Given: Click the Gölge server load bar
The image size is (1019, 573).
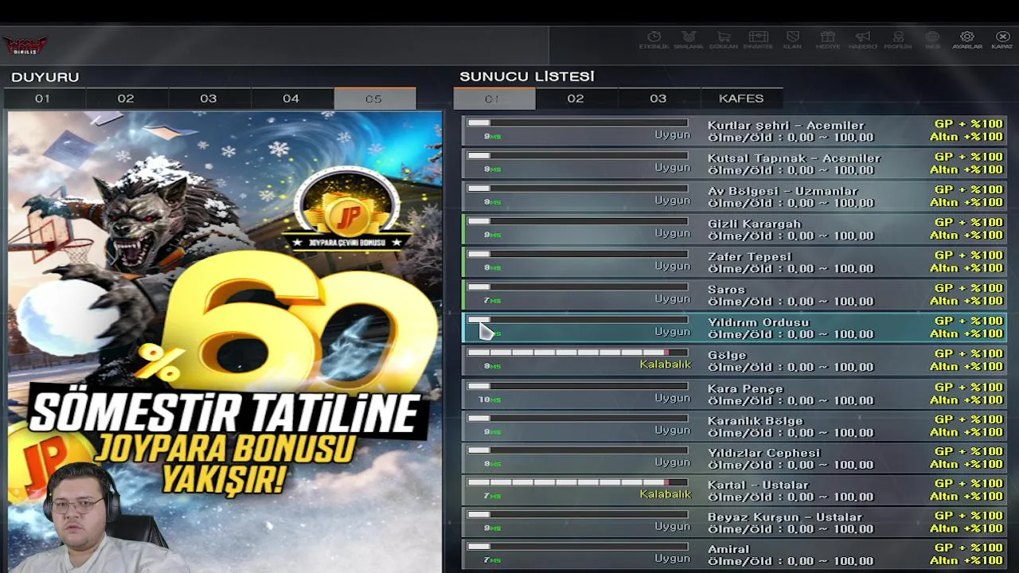Looking at the screenshot, I should (x=577, y=353).
